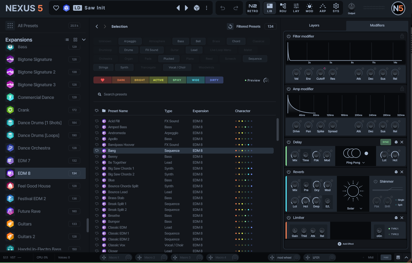Select Dance Orchestra expansion
Screen dimensions: 412x263
43,148
